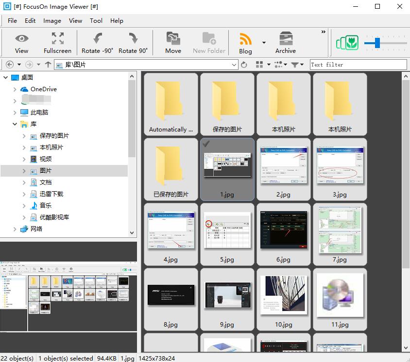Archive the selected image
This screenshot has width=410, height=362.
click(x=285, y=43)
